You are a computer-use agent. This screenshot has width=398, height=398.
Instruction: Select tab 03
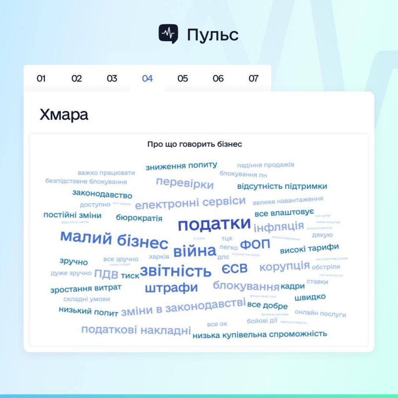112,79
